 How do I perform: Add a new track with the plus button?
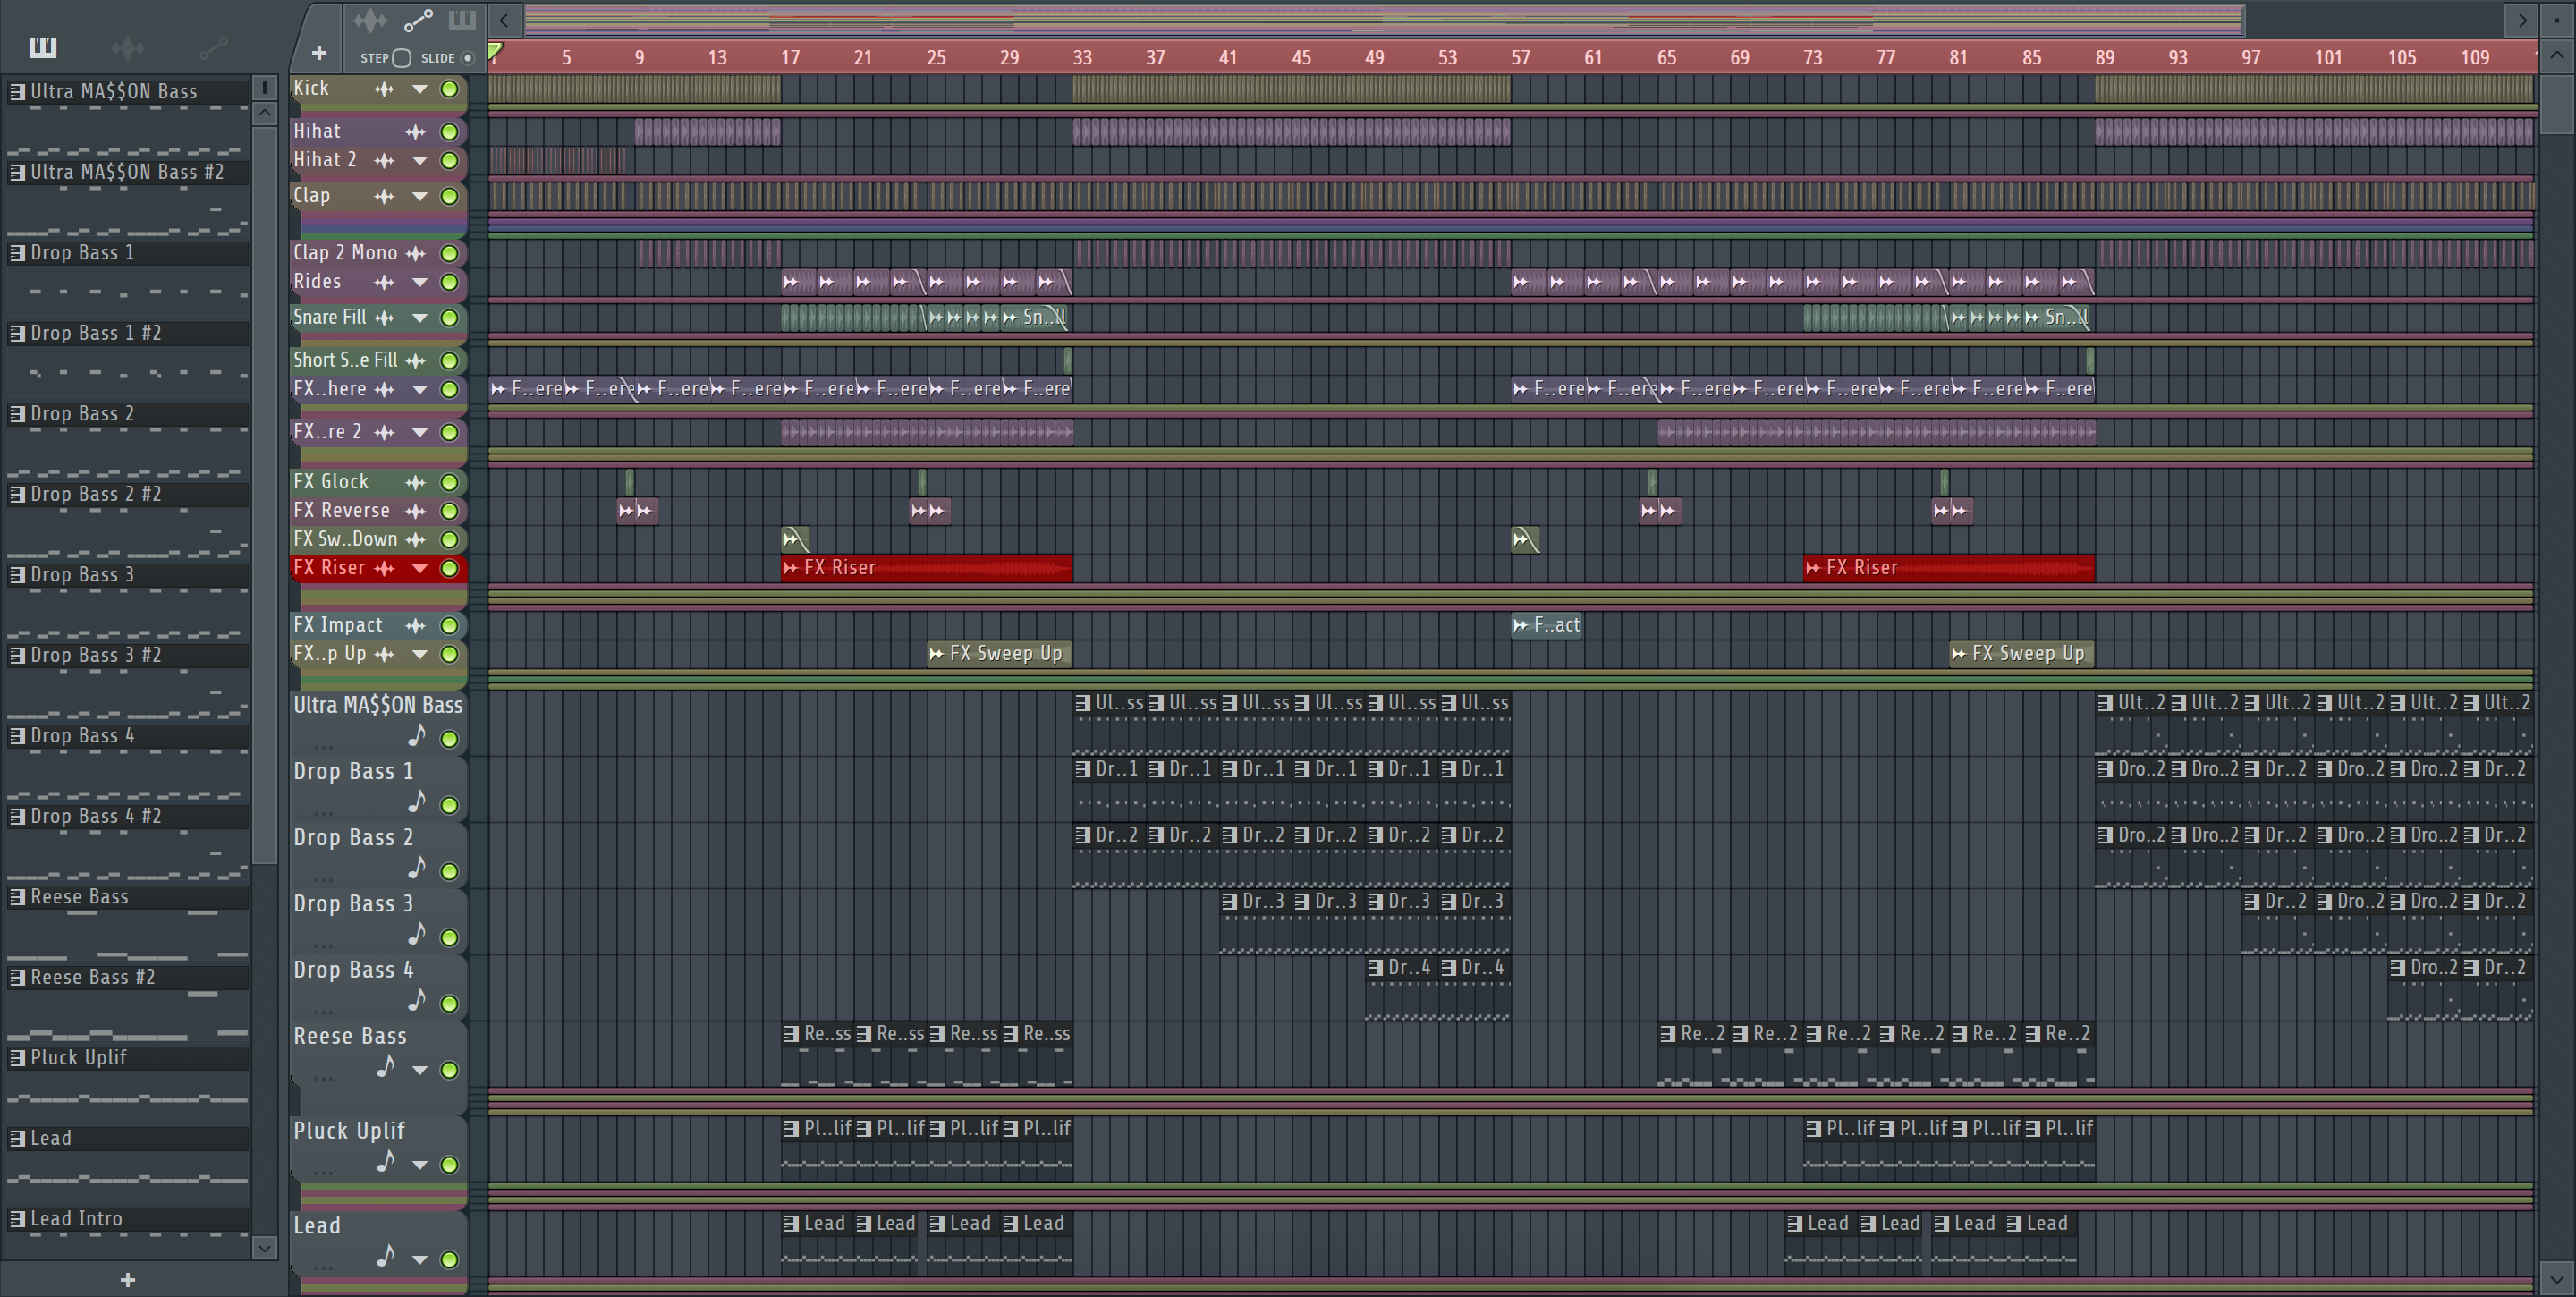pyautogui.click(x=319, y=52)
